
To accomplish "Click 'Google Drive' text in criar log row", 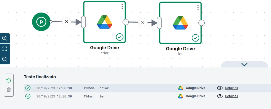I will pyautogui.click(x=196, y=88).
